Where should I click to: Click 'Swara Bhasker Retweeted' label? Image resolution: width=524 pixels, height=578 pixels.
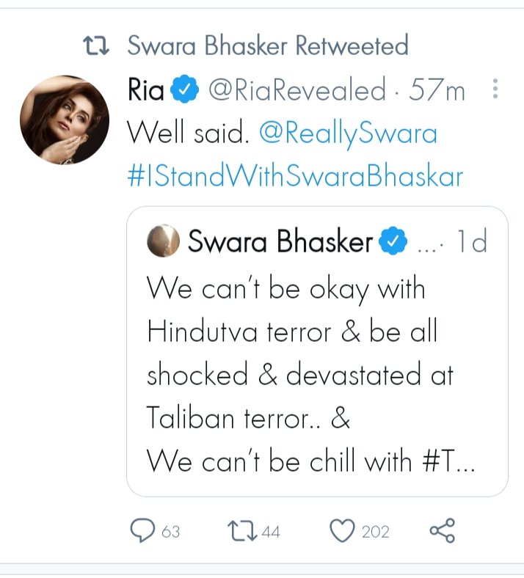[x=268, y=46]
